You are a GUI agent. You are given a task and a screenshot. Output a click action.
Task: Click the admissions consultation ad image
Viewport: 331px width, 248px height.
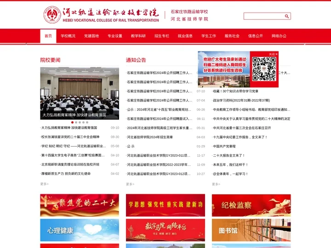[224, 69]
